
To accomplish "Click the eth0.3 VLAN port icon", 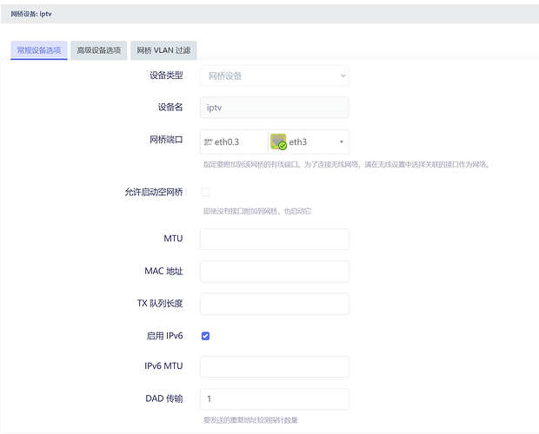I will 208,141.
